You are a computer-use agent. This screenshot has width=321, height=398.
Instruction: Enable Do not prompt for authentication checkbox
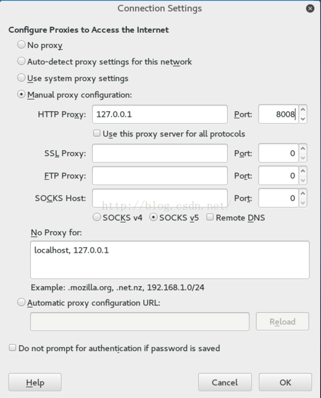pos(12,348)
